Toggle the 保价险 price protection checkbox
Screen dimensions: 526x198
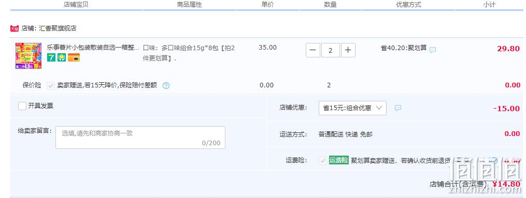(x=51, y=85)
